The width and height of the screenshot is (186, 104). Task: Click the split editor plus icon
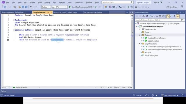[132, 16]
